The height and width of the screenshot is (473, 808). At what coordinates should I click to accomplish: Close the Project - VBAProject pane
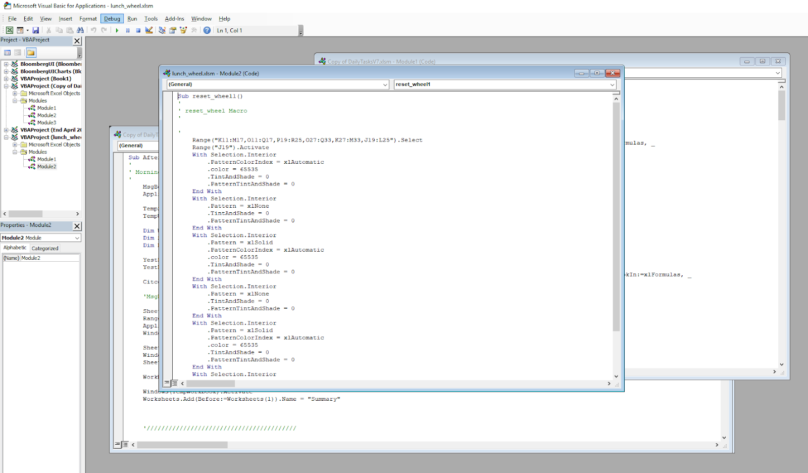tap(77, 41)
